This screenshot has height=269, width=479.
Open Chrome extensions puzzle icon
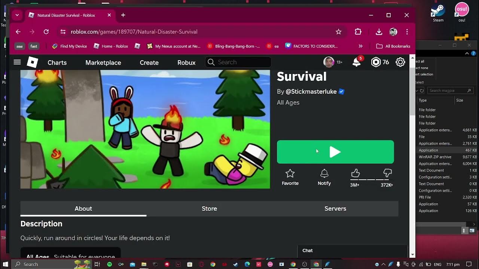(x=358, y=32)
